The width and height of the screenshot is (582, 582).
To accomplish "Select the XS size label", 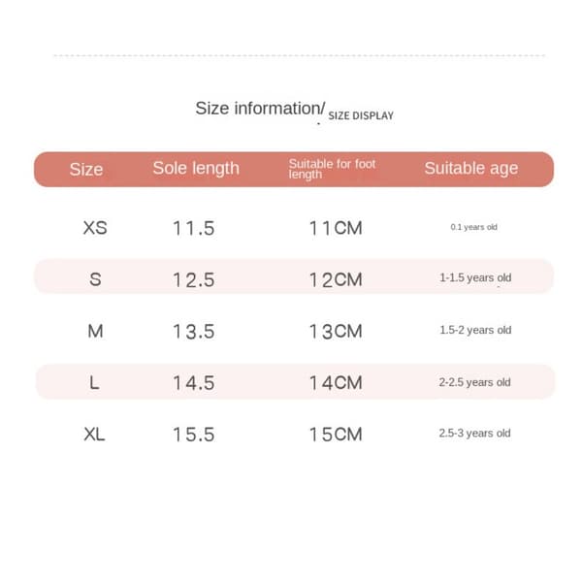I will (x=95, y=228).
